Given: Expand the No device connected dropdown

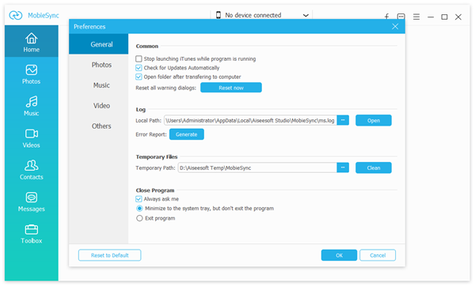Looking at the screenshot, I should (x=306, y=15).
